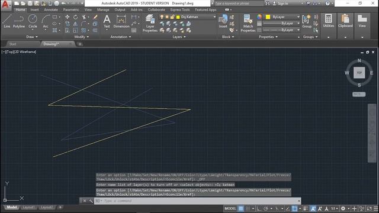Expand the Layers panel
This screenshot has width=379, height=213.
click(179, 37)
